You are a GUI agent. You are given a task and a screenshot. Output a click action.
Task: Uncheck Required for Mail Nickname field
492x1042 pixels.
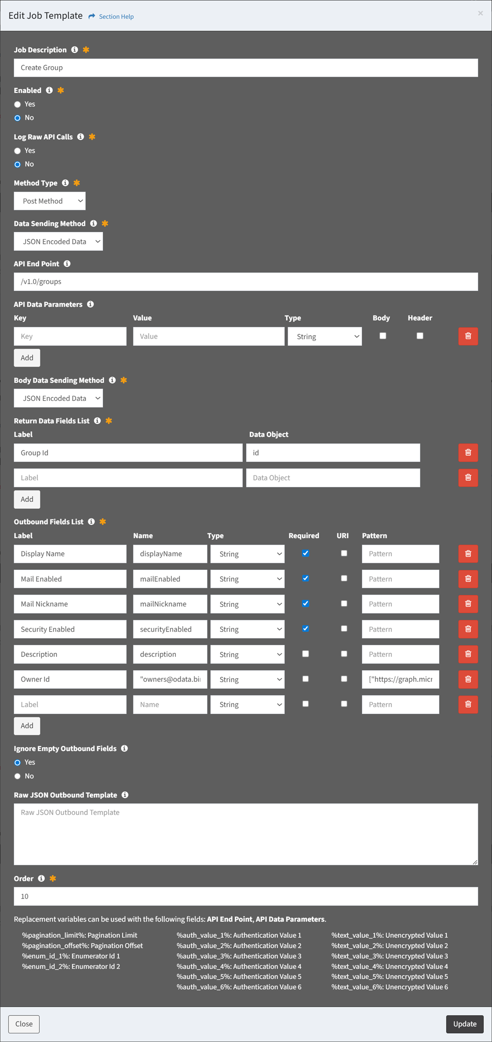(305, 603)
